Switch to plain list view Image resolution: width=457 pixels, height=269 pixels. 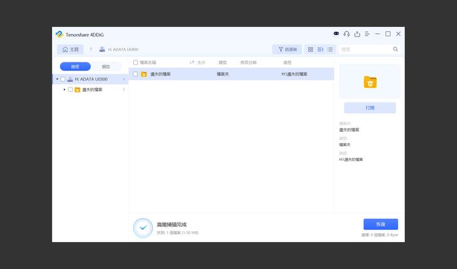(x=330, y=50)
